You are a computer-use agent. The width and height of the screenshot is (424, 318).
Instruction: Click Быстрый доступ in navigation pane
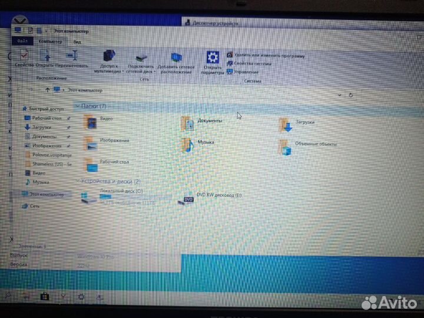pyautogui.click(x=44, y=109)
